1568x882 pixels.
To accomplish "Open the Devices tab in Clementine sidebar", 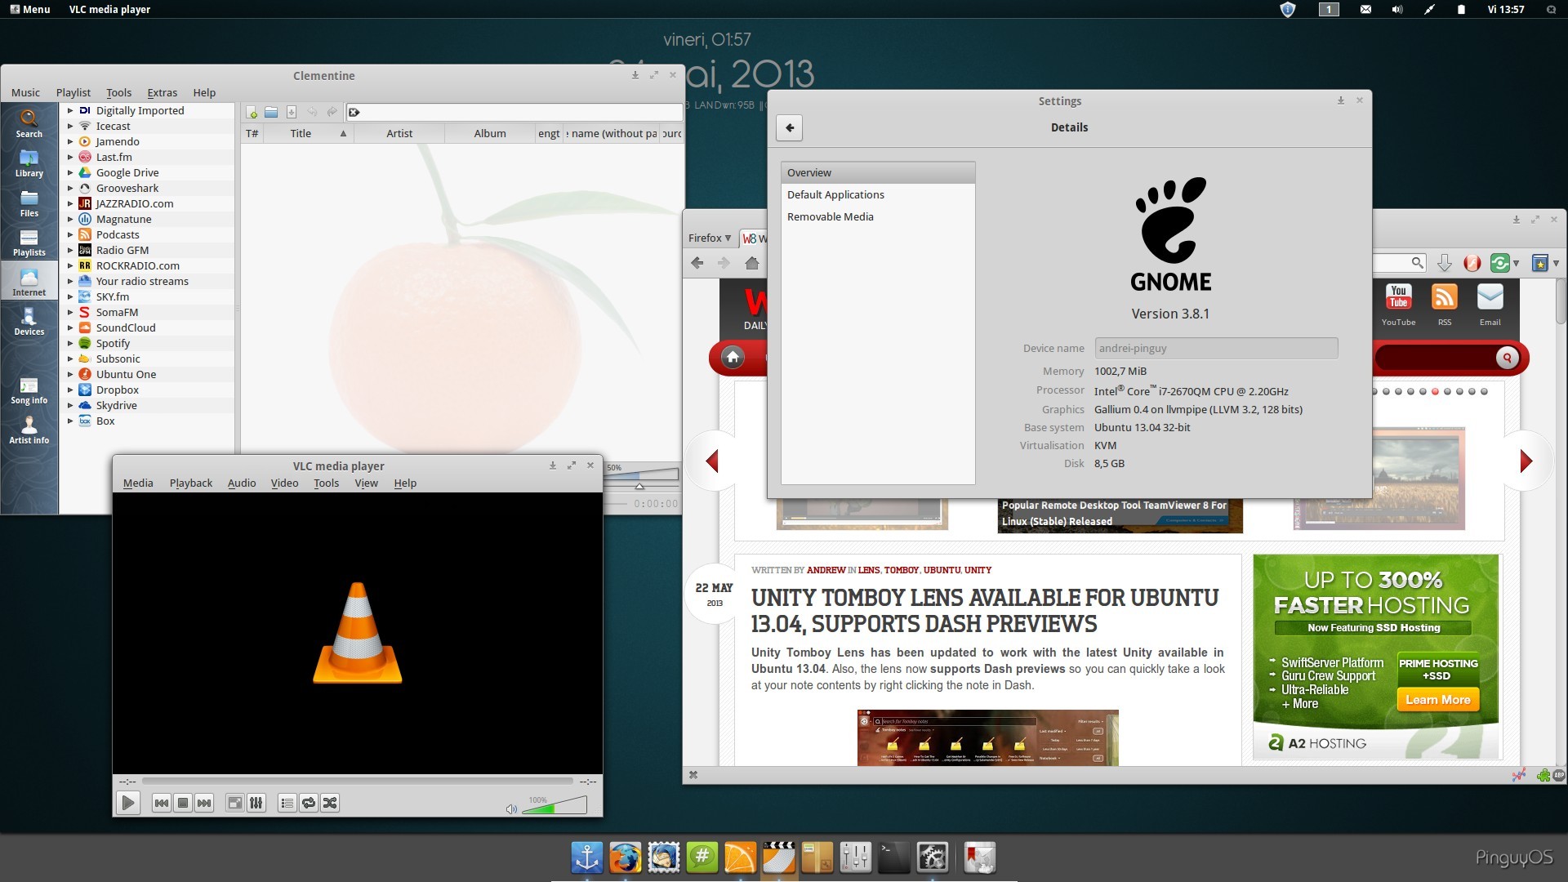I will click(29, 322).
